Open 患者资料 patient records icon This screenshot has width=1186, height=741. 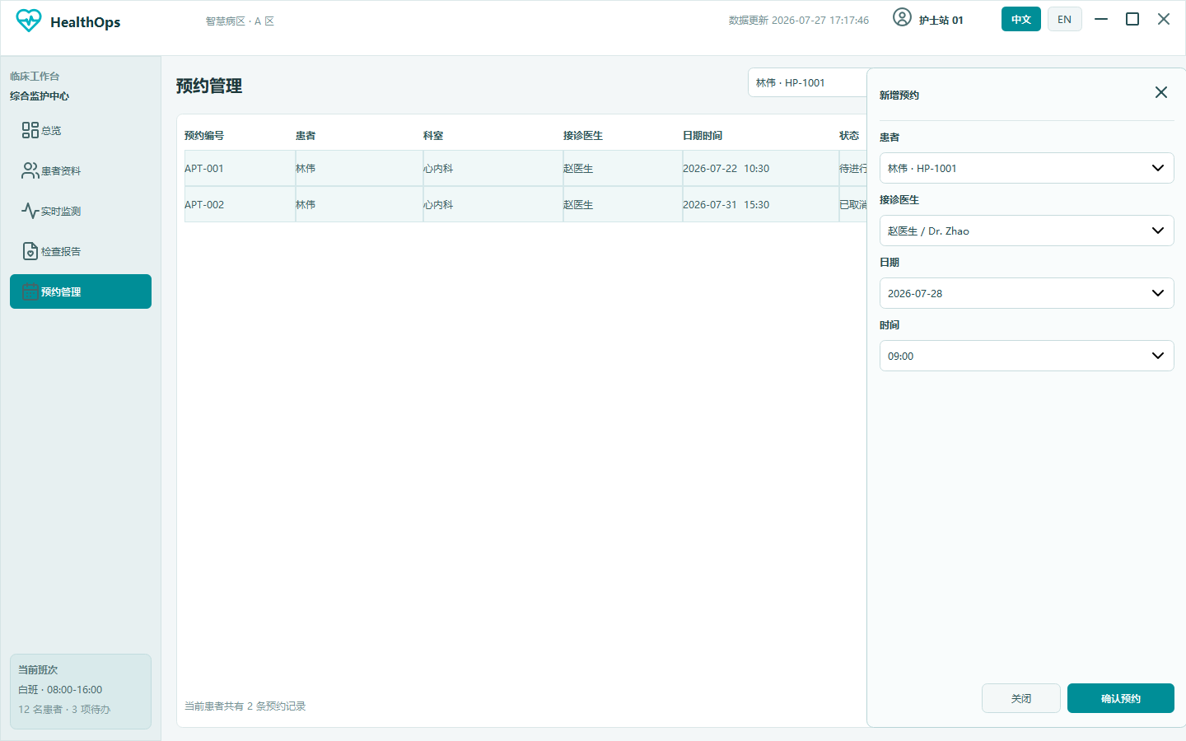click(30, 170)
